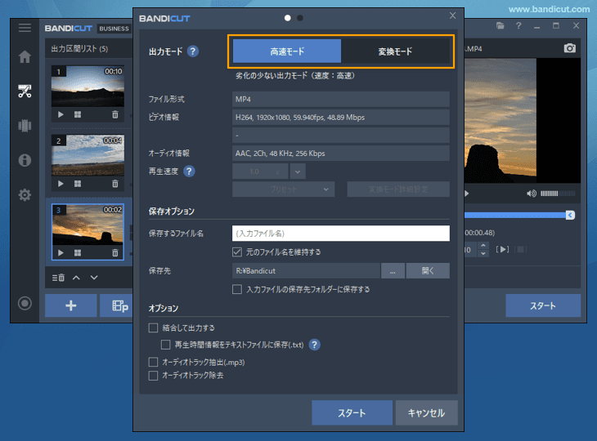597x441 pixels.
Task: Click the end marker handle on the timeline
Action: 570,215
